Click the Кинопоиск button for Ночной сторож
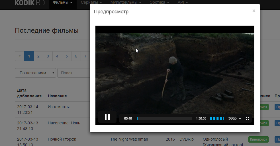 tap(258, 139)
